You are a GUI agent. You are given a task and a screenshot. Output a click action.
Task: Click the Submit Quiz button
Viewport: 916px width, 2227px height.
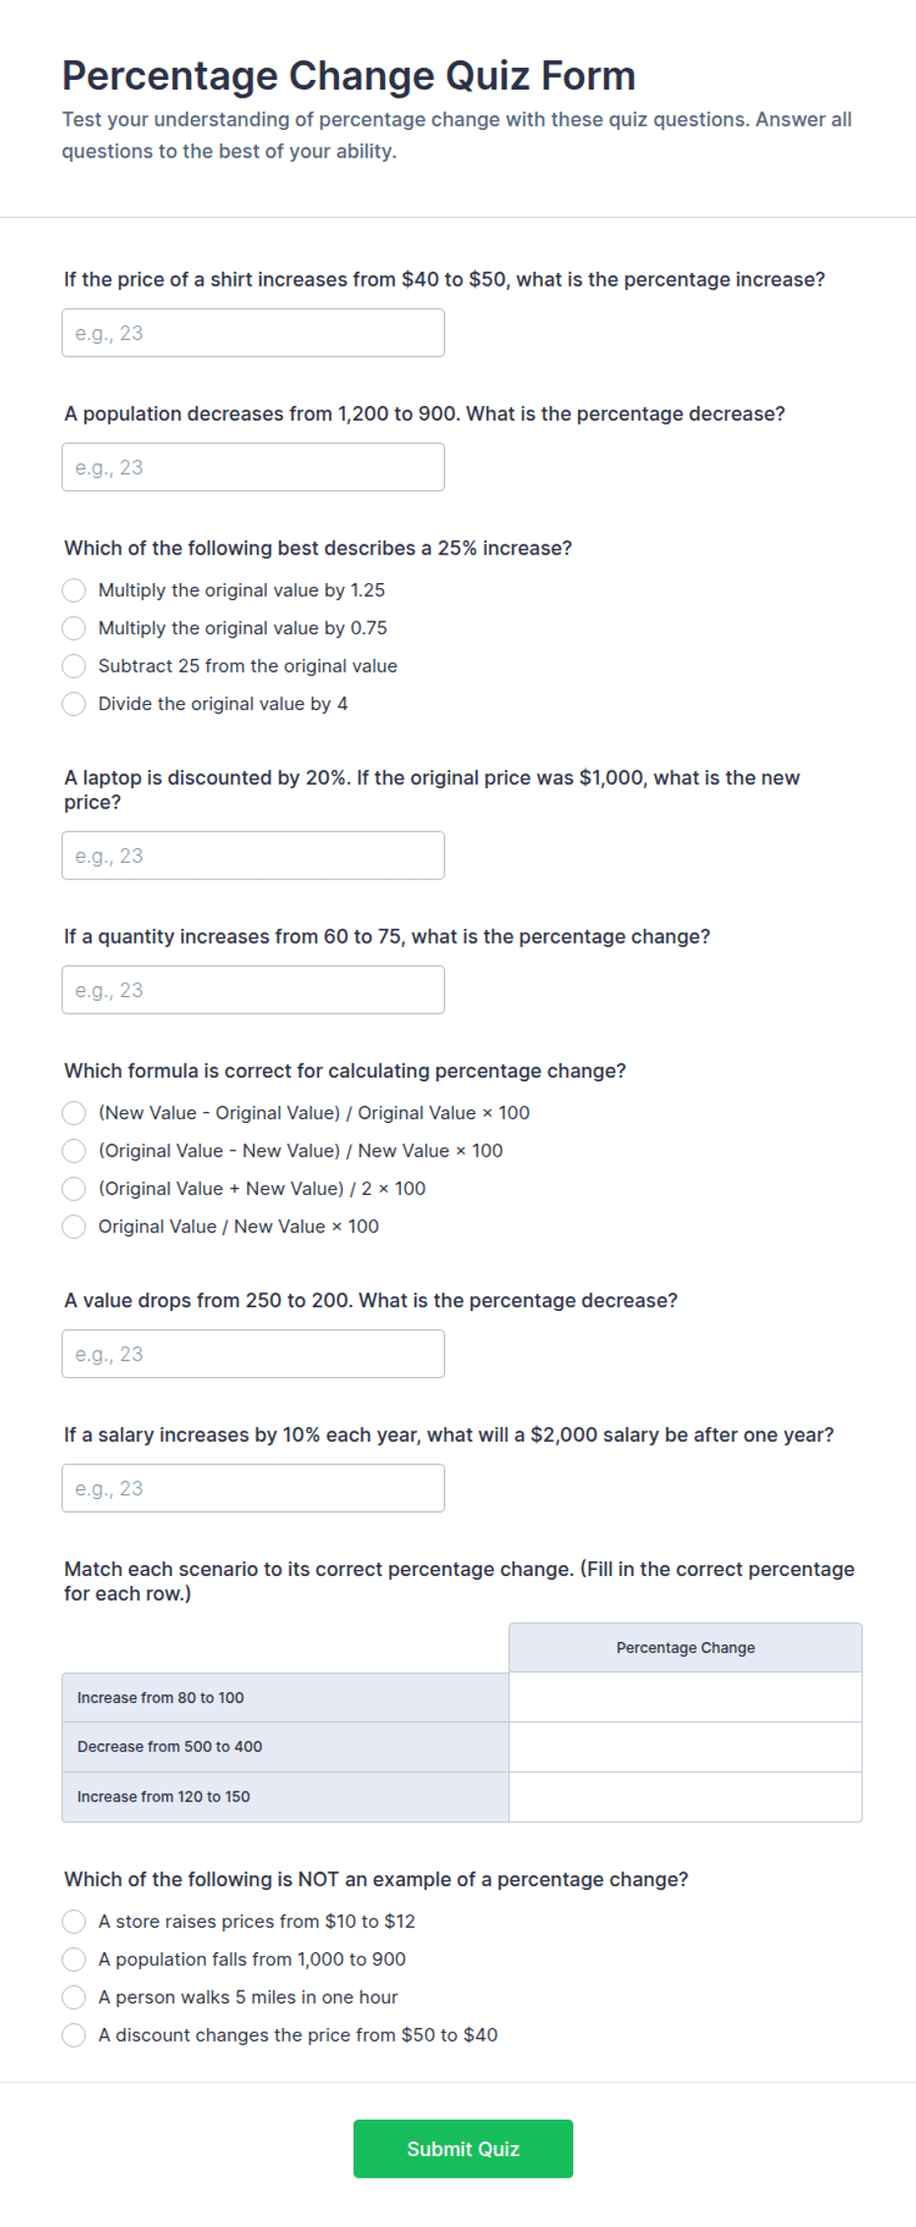(x=463, y=2149)
